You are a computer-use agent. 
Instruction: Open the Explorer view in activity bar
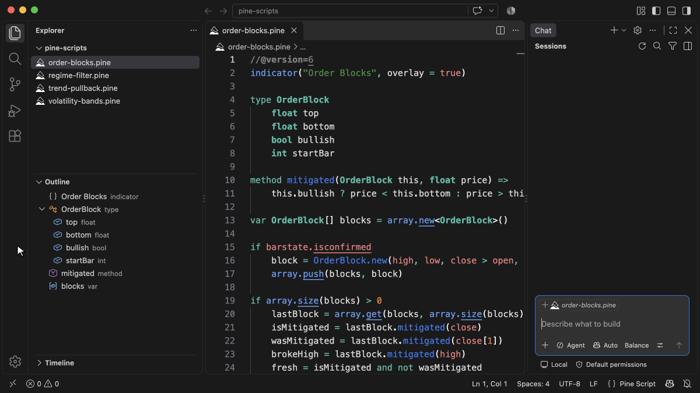tap(15, 33)
